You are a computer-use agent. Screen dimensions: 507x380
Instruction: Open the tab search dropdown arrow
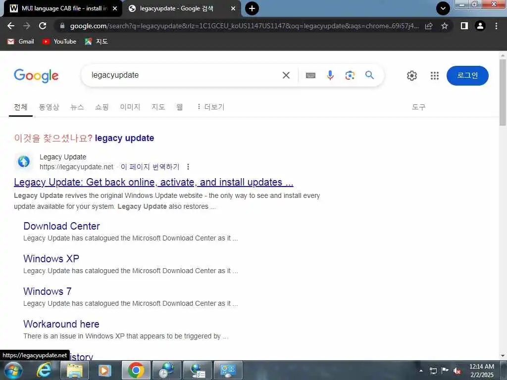tap(443, 8)
